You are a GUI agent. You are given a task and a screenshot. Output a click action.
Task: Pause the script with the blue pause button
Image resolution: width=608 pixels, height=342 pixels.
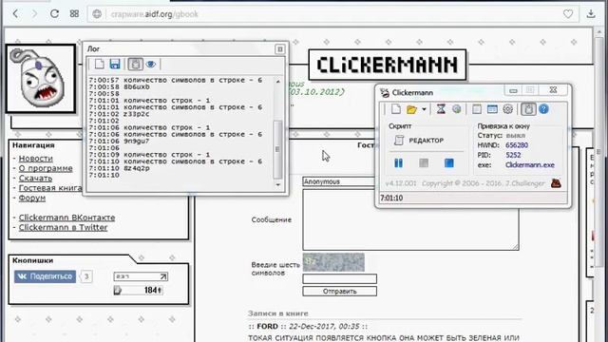coord(398,162)
